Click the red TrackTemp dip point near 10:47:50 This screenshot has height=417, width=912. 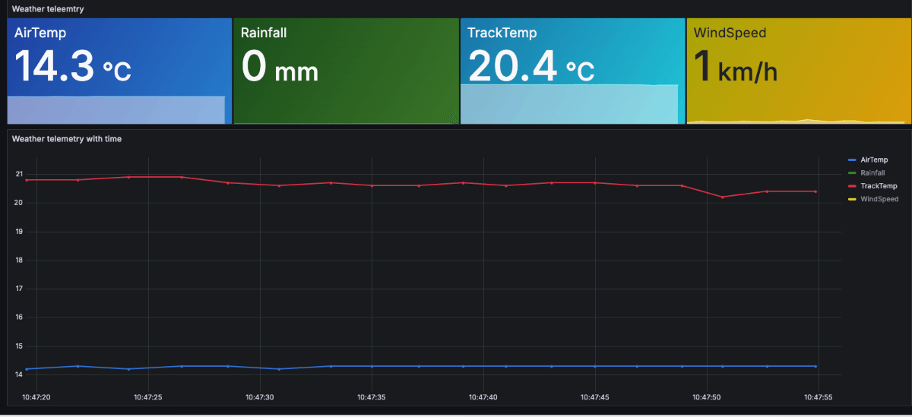tap(722, 197)
